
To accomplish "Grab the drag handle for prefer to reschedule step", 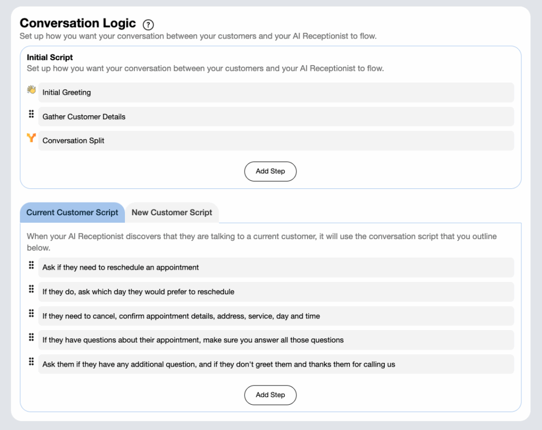I will 31,289.
